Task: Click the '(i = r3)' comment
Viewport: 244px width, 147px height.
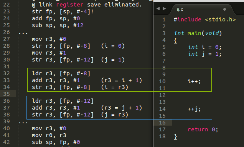Action: (x=115, y=87)
